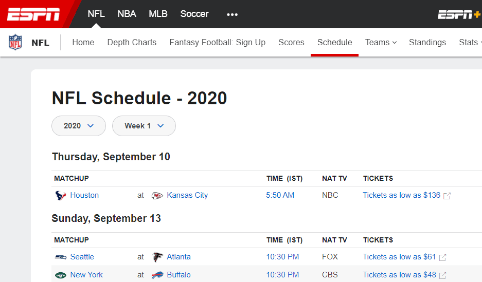Click the Buffalo Bills logo

157,275
